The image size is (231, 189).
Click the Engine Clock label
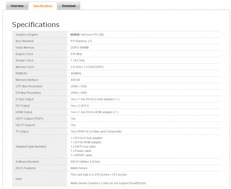[x=24, y=54]
